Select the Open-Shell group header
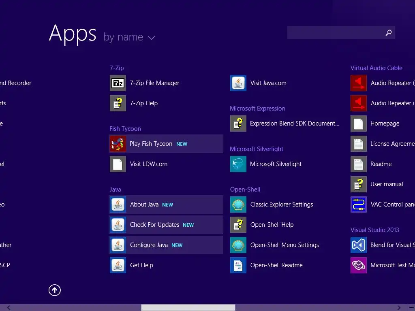415x311 pixels. [x=245, y=190]
